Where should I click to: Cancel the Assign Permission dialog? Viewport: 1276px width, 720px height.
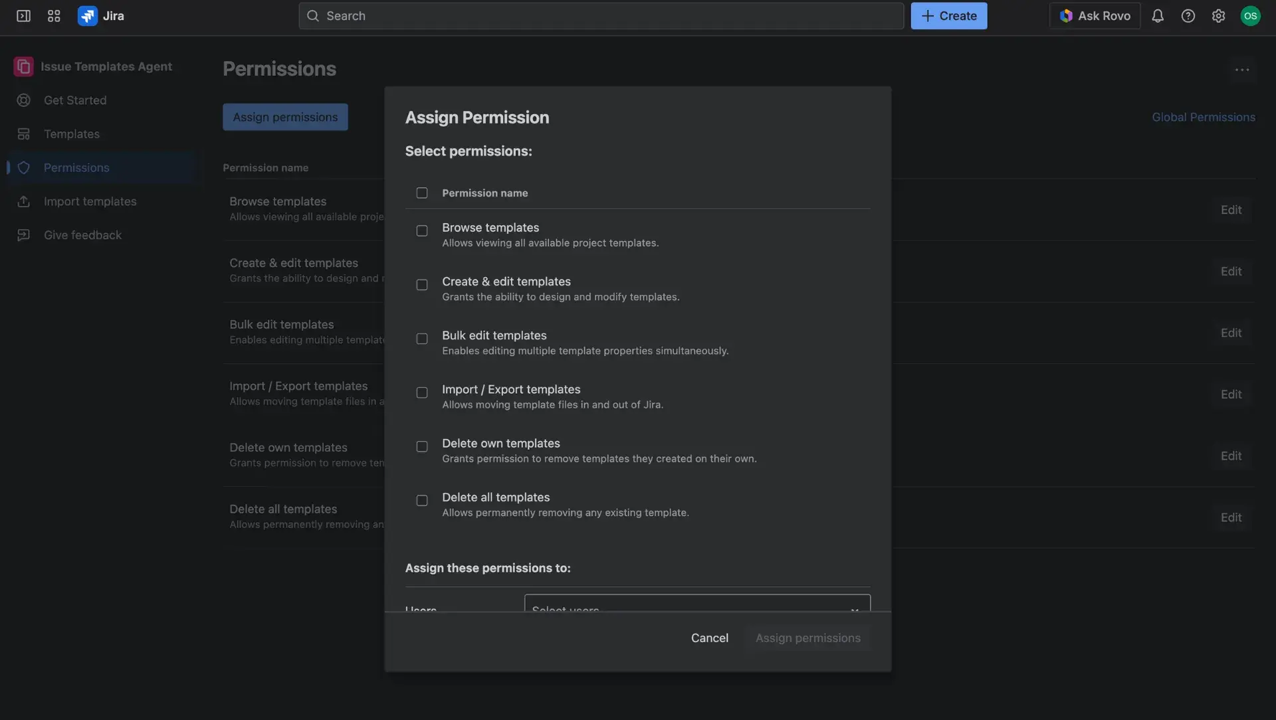(x=710, y=638)
